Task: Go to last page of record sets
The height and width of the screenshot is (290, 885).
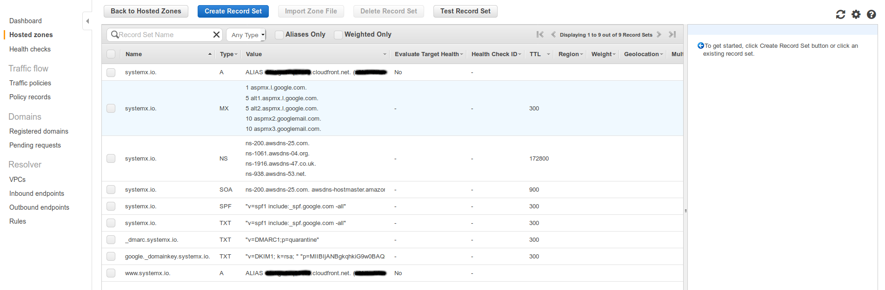Action: coord(672,34)
